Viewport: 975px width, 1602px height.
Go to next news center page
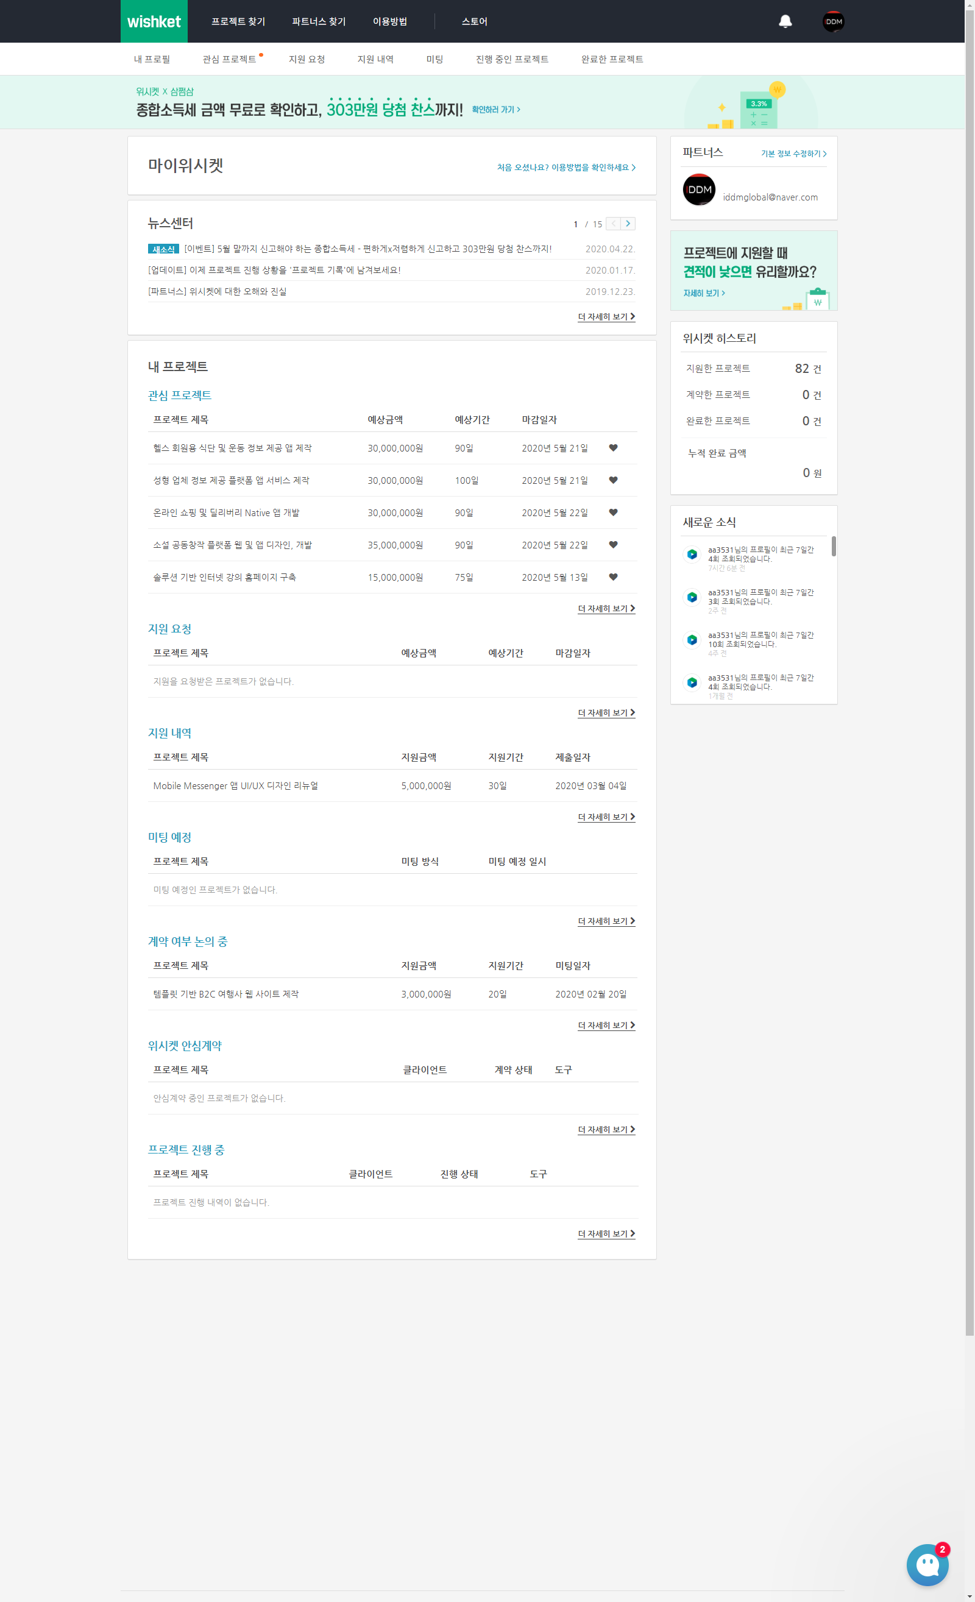click(x=628, y=224)
